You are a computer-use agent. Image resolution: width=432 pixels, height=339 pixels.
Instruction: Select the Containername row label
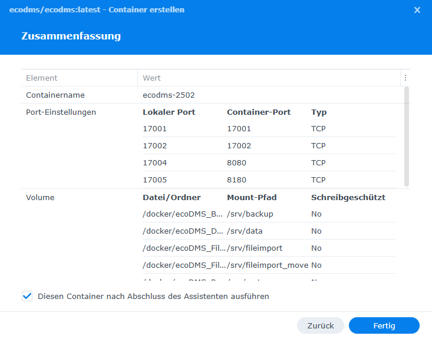[x=55, y=95]
